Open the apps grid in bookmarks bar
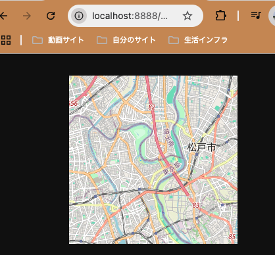This screenshot has height=255, width=275. click(x=6, y=40)
